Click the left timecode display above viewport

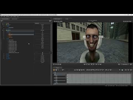click(x=58, y=21)
